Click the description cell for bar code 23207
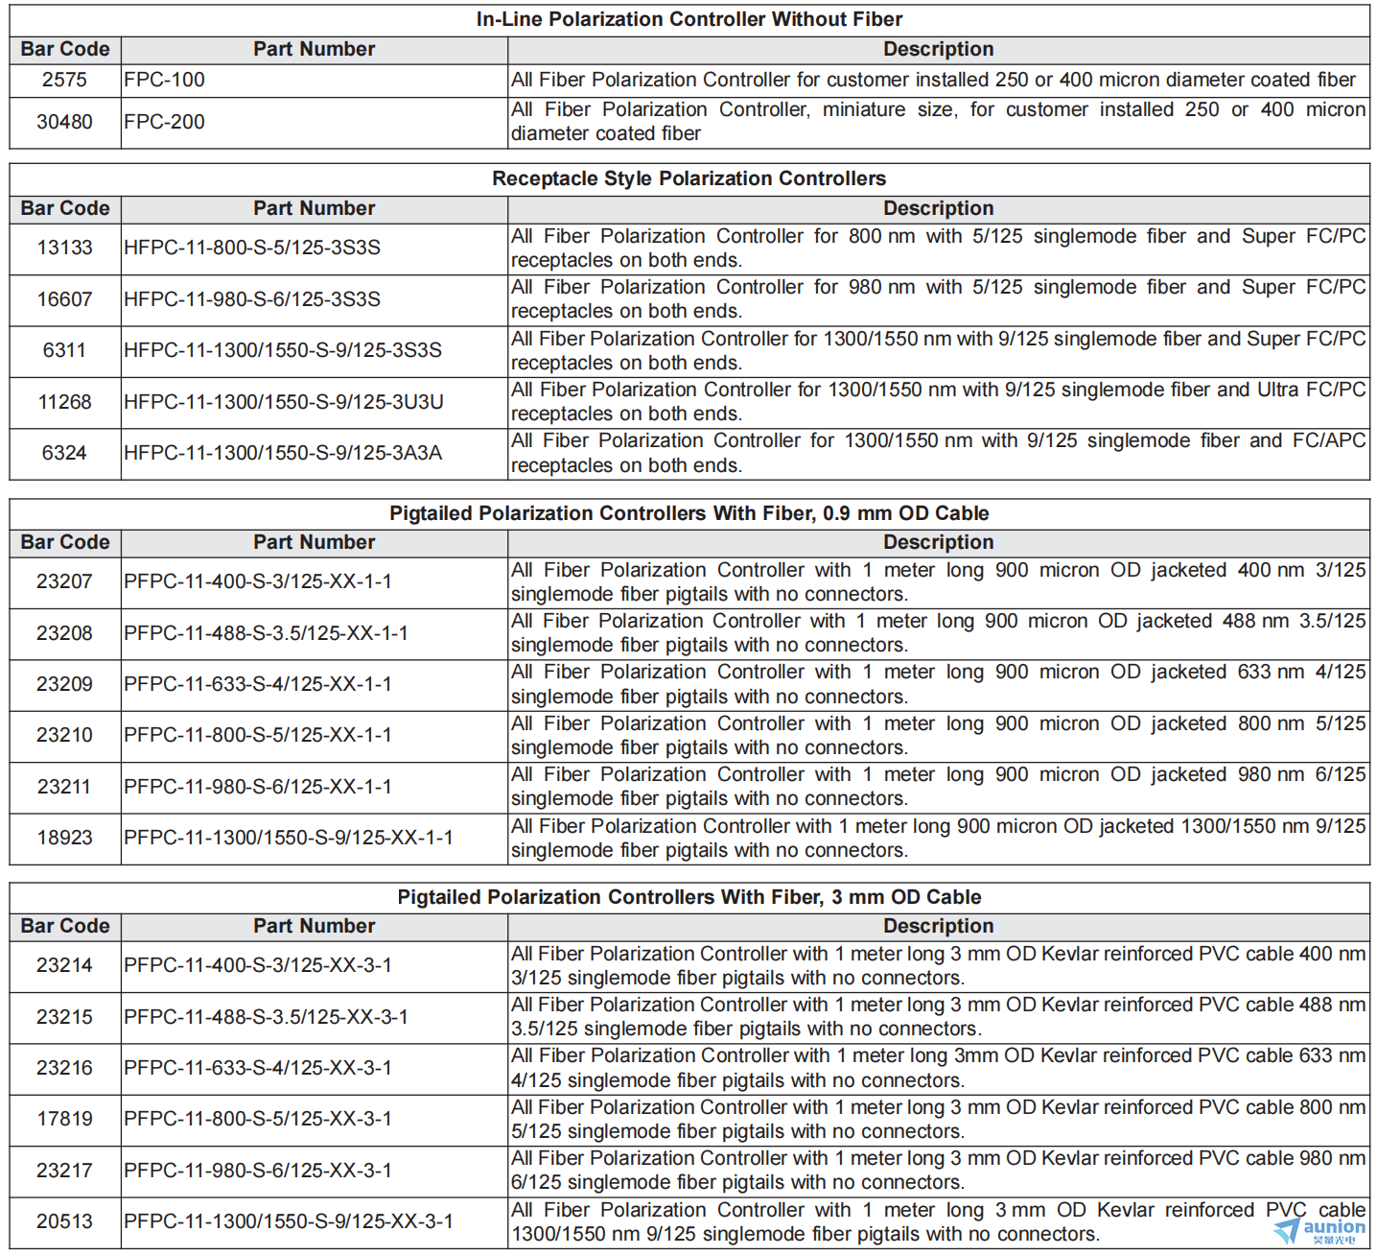The width and height of the screenshot is (1377, 1255). coord(938,581)
